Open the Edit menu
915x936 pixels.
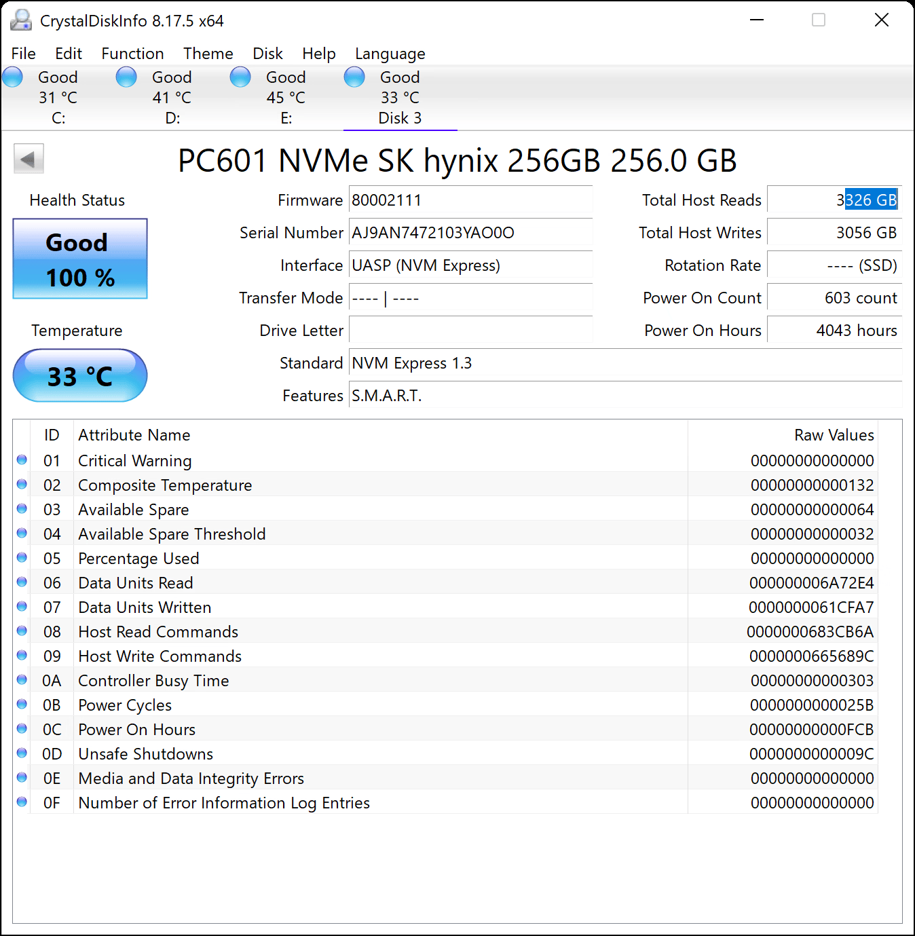click(69, 54)
